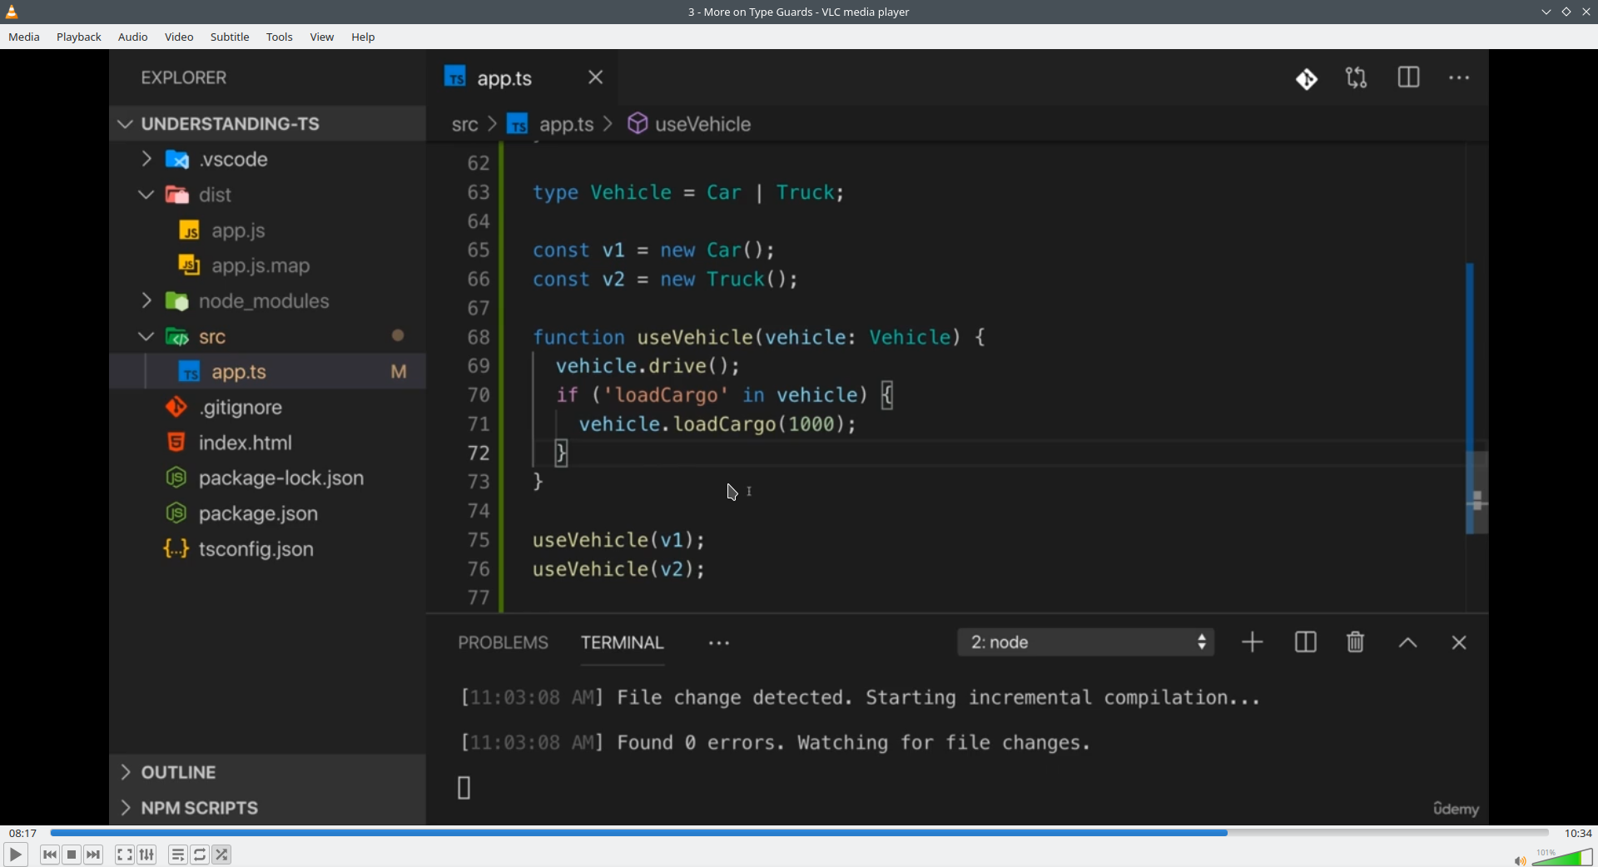Open the Subtitle menu
This screenshot has height=867, width=1598.
point(230,37)
